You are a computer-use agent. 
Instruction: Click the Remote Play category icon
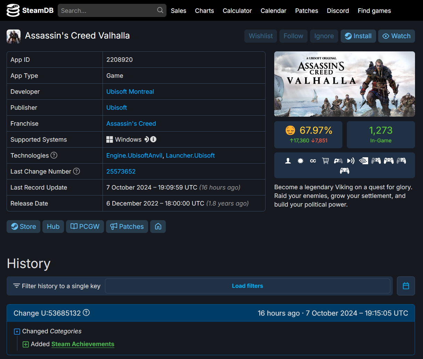(350, 160)
